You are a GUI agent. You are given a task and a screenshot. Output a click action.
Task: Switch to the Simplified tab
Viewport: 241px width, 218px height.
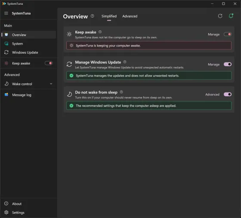[x=109, y=16]
